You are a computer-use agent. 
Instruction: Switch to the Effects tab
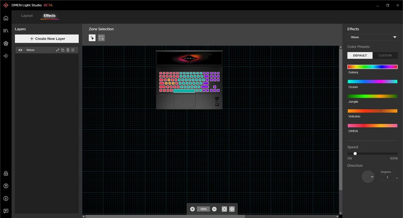49,16
